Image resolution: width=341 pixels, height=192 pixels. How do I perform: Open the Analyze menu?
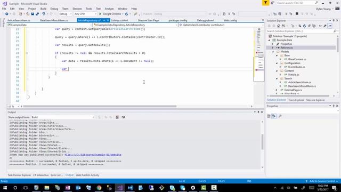[109, 9]
